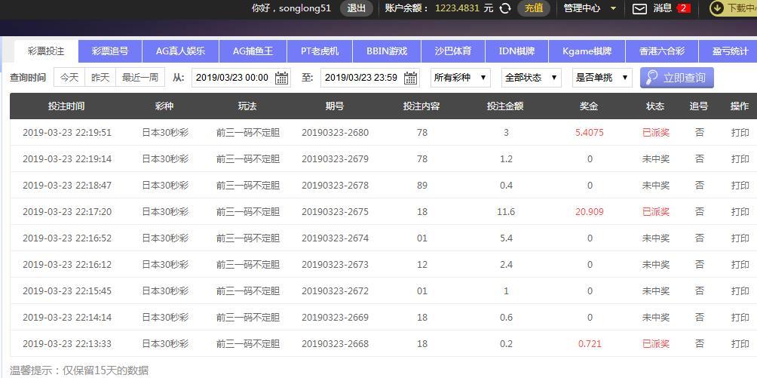The width and height of the screenshot is (757, 378).
Task: Click the unread messages badge showing 2
Action: (683, 8)
